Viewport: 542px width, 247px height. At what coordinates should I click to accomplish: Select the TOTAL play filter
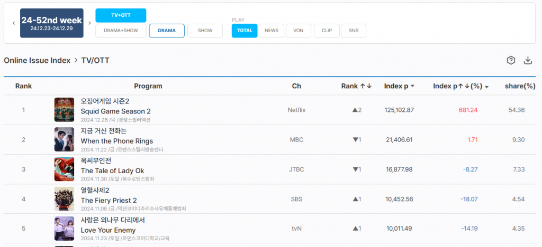click(x=245, y=31)
